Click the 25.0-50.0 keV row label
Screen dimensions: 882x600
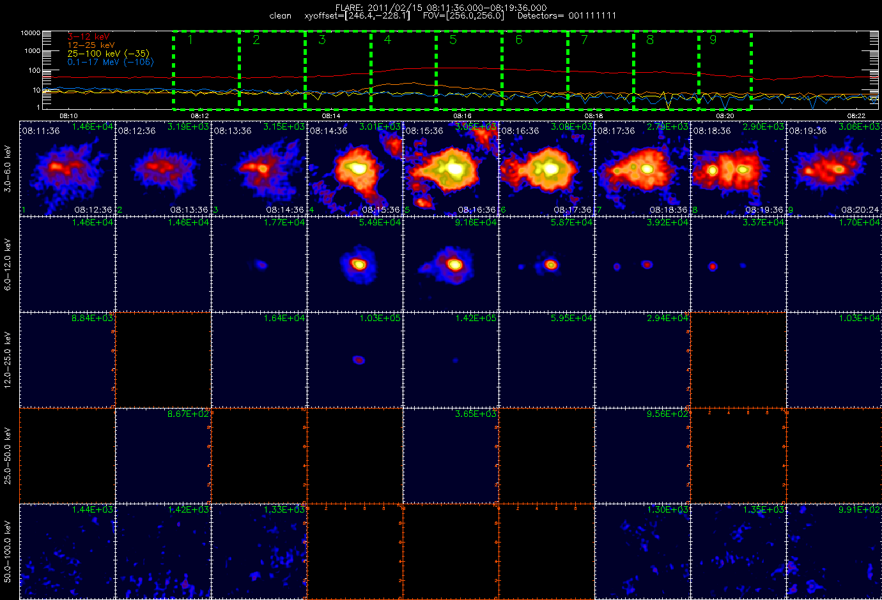(x=8, y=456)
